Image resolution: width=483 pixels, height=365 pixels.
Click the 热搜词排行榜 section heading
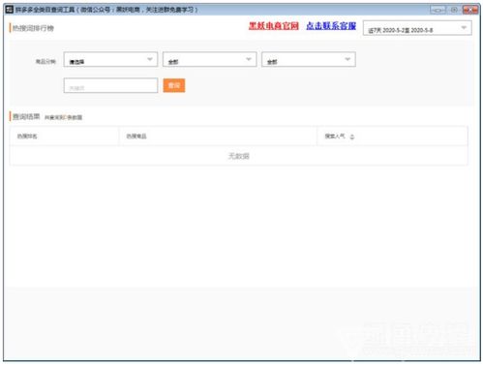[33, 28]
